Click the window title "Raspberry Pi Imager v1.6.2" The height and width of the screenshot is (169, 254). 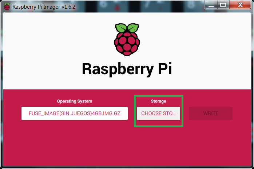pyautogui.click(x=44, y=7)
